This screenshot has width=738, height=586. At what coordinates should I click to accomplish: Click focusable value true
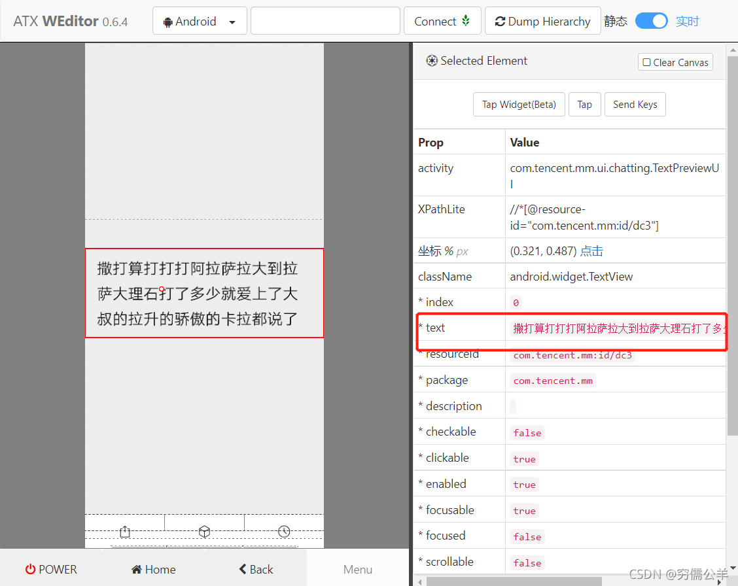(x=524, y=511)
